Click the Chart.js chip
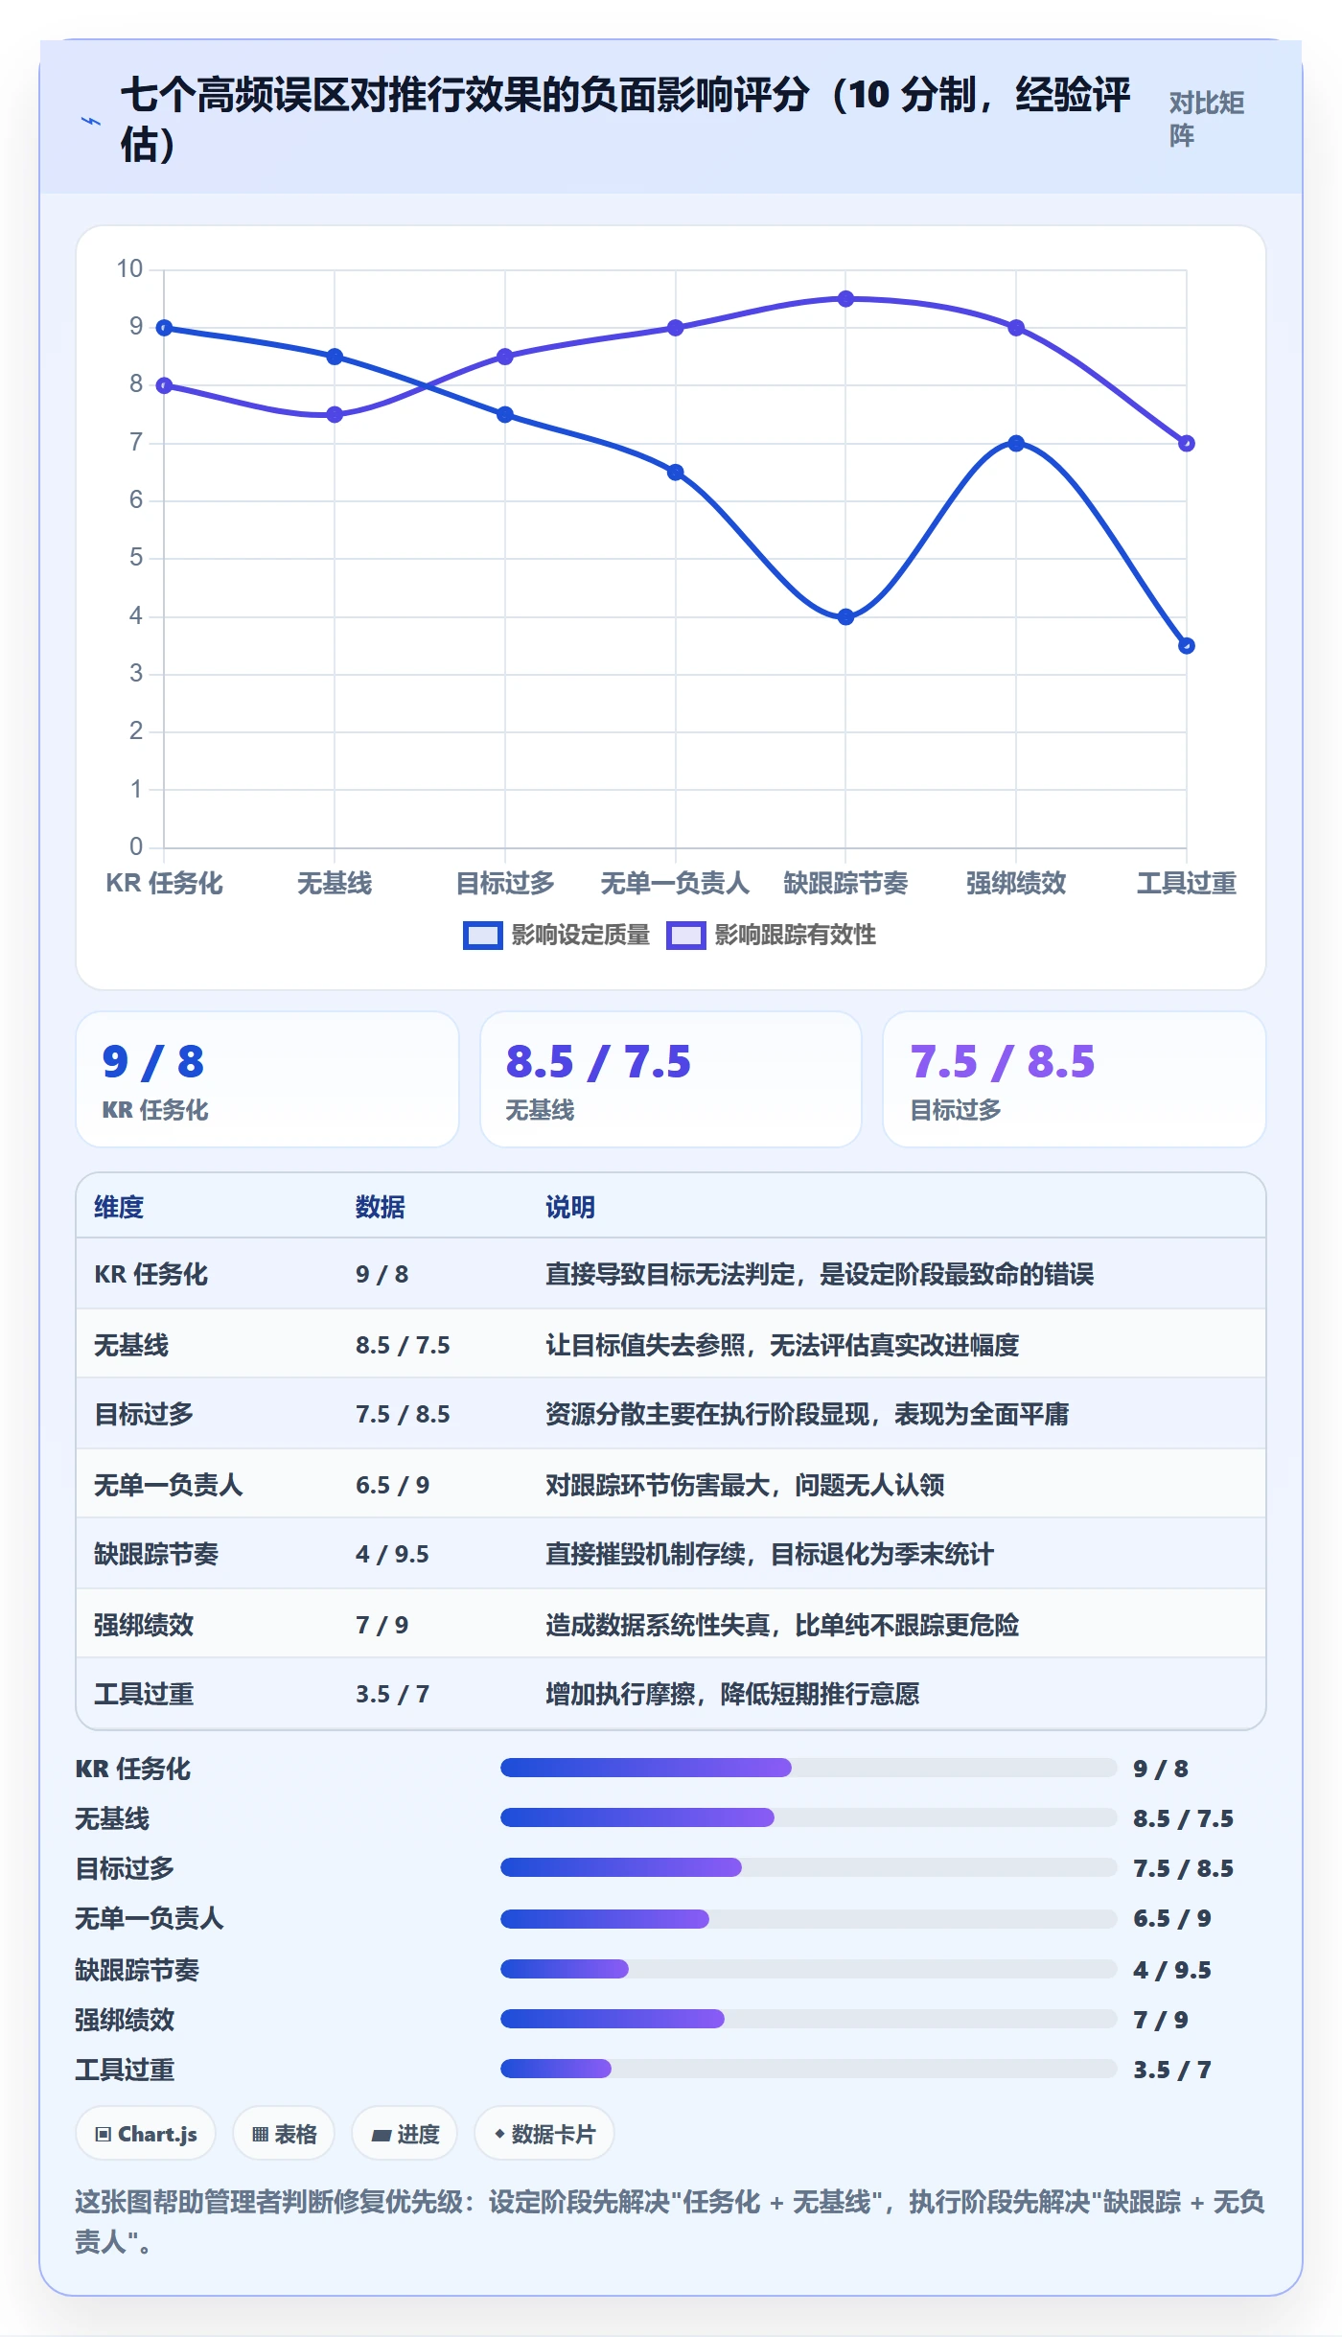 pyautogui.click(x=146, y=2134)
